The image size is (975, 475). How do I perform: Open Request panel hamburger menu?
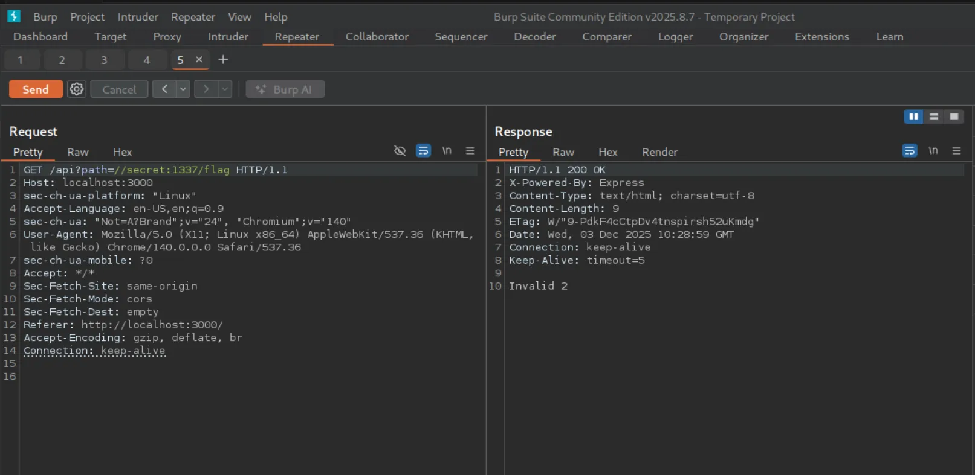(x=470, y=151)
